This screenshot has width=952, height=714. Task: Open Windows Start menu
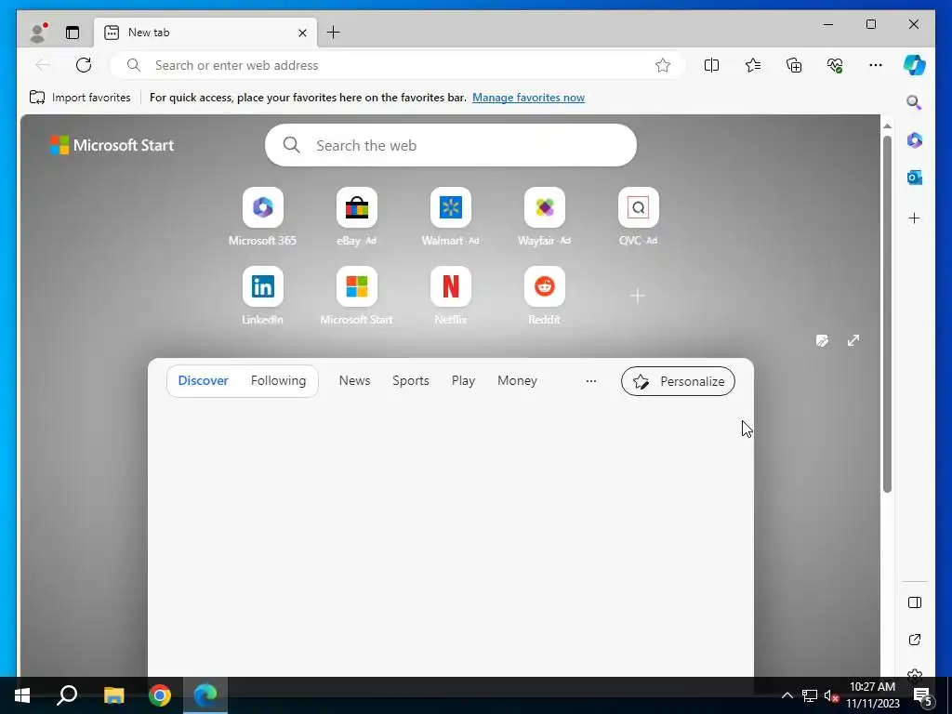point(22,695)
